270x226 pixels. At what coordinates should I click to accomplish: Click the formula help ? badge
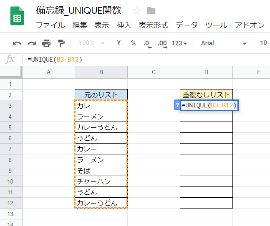pyautogui.click(x=177, y=105)
